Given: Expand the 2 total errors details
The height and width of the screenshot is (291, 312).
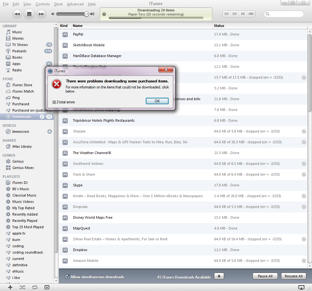Looking at the screenshot, I should click(x=54, y=102).
